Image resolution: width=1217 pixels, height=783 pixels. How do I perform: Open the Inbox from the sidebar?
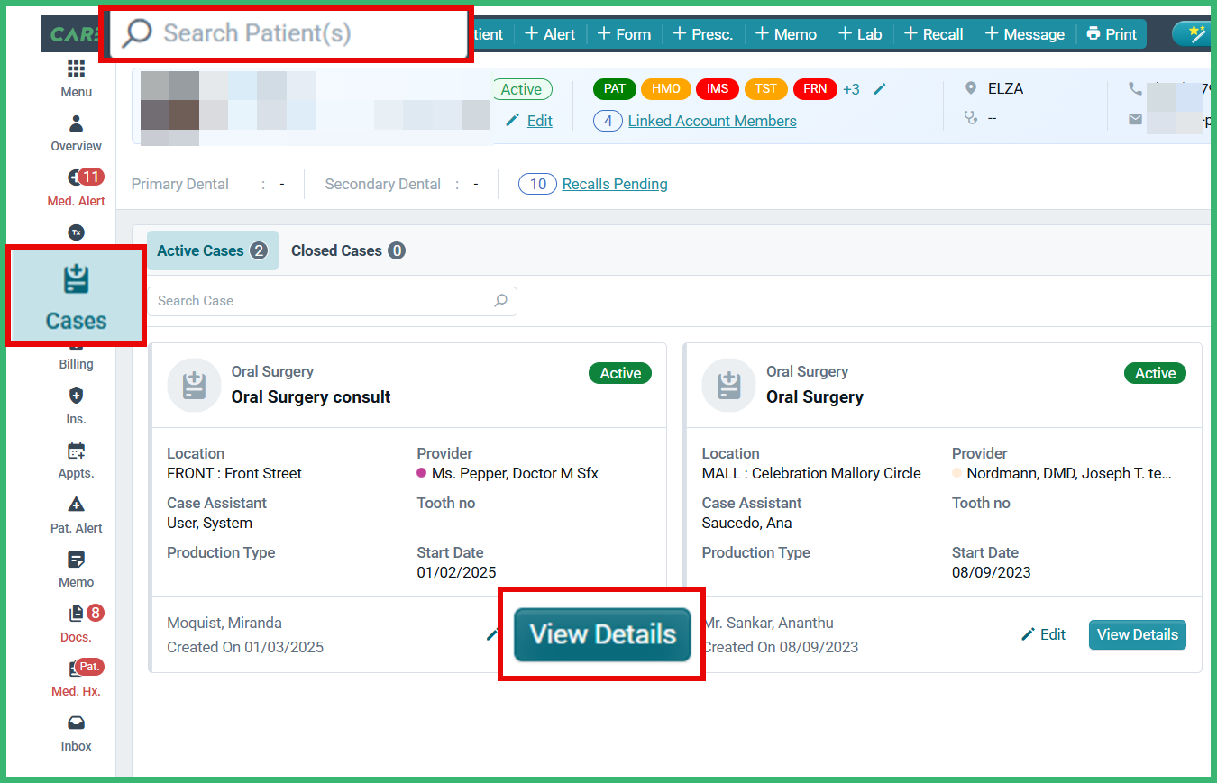coord(76,733)
